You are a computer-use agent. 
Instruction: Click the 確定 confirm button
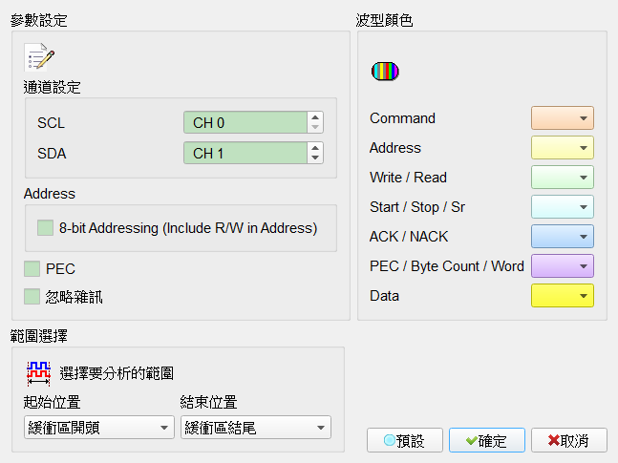[487, 440]
